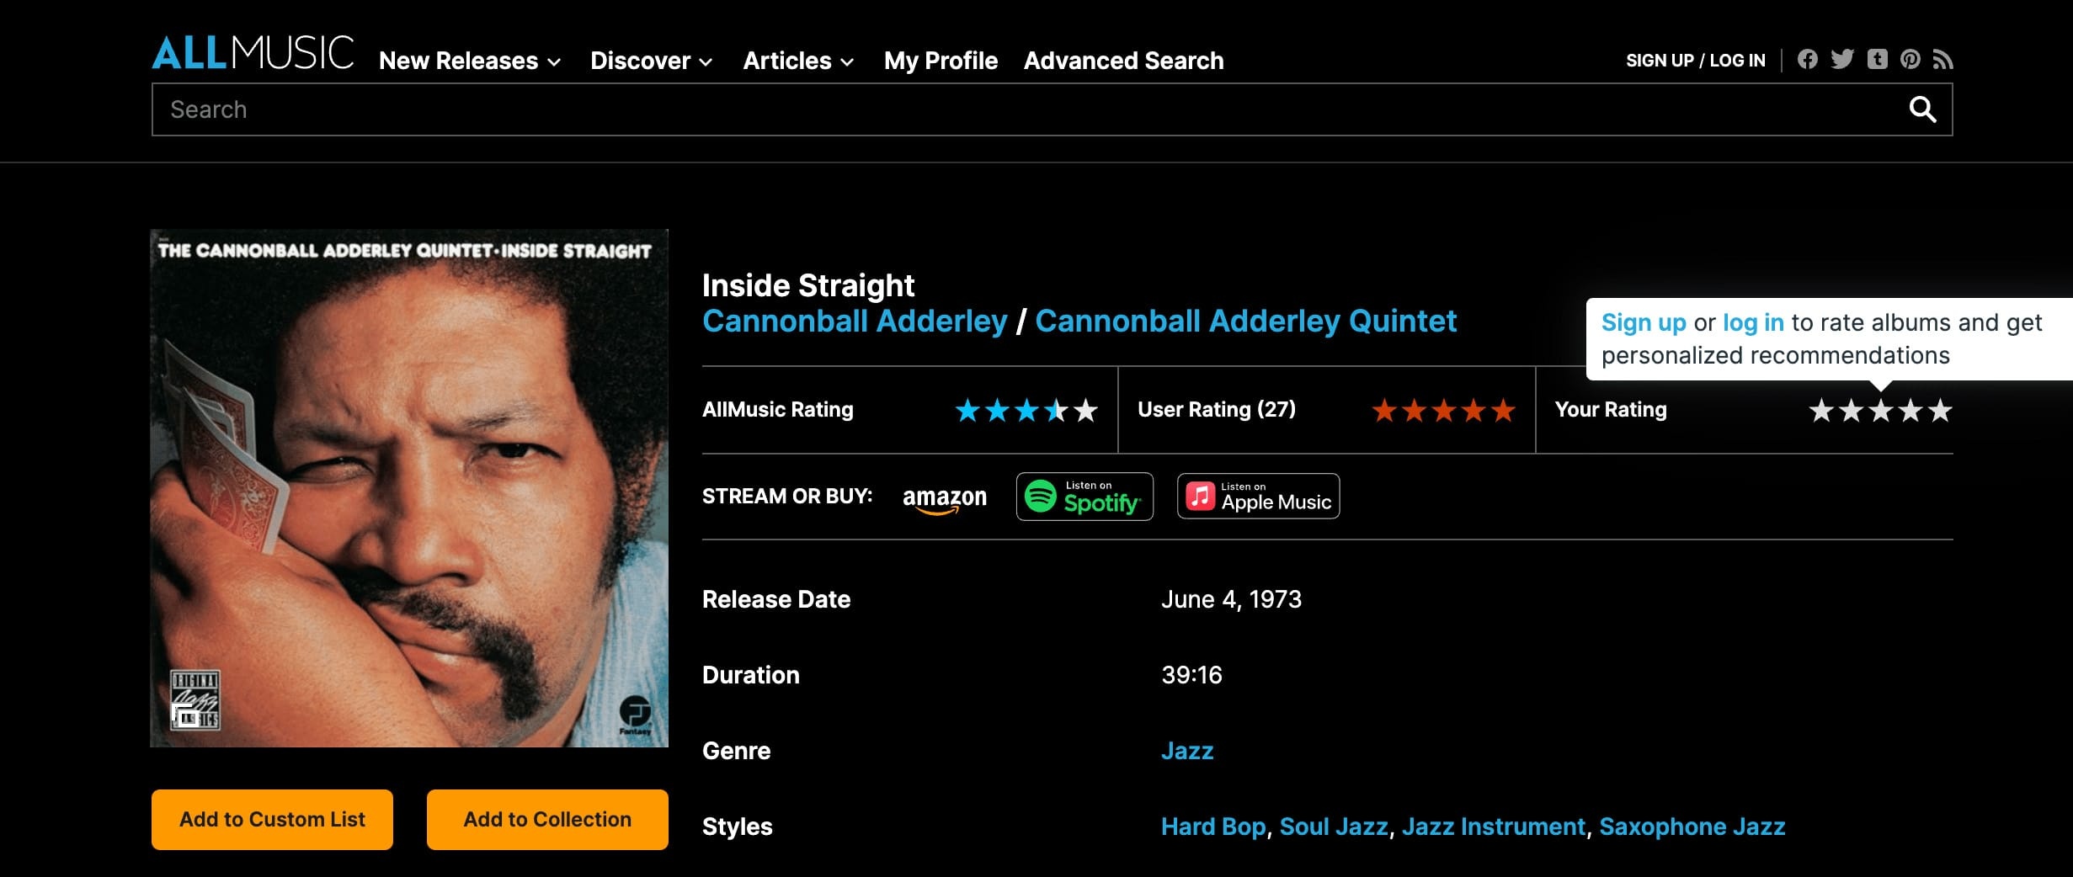Open the Jazz genre page
Screen dimensions: 2073x877
(x=1187, y=750)
